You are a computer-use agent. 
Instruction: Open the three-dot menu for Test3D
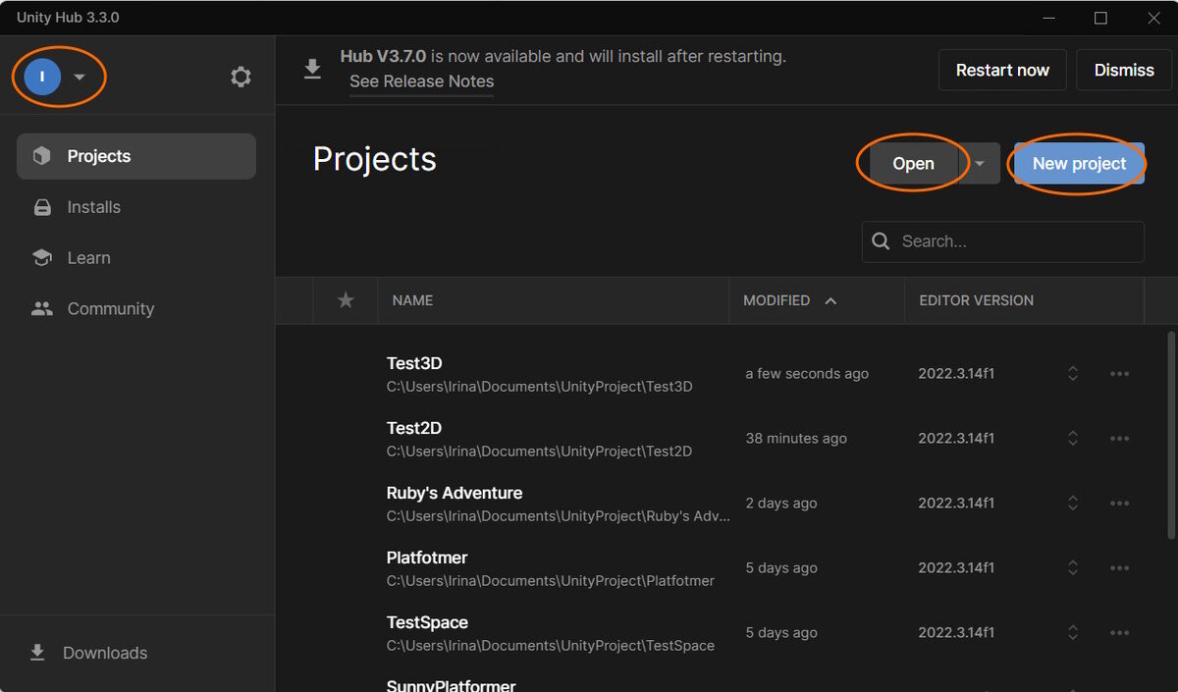(1119, 374)
